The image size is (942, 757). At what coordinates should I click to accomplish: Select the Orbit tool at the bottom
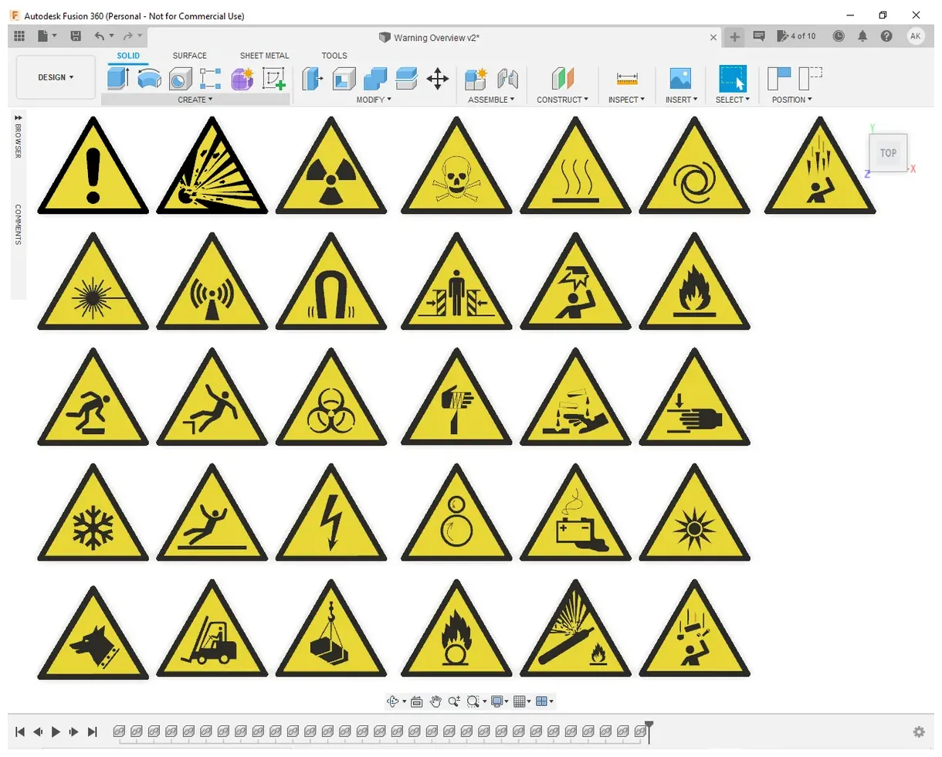(391, 701)
